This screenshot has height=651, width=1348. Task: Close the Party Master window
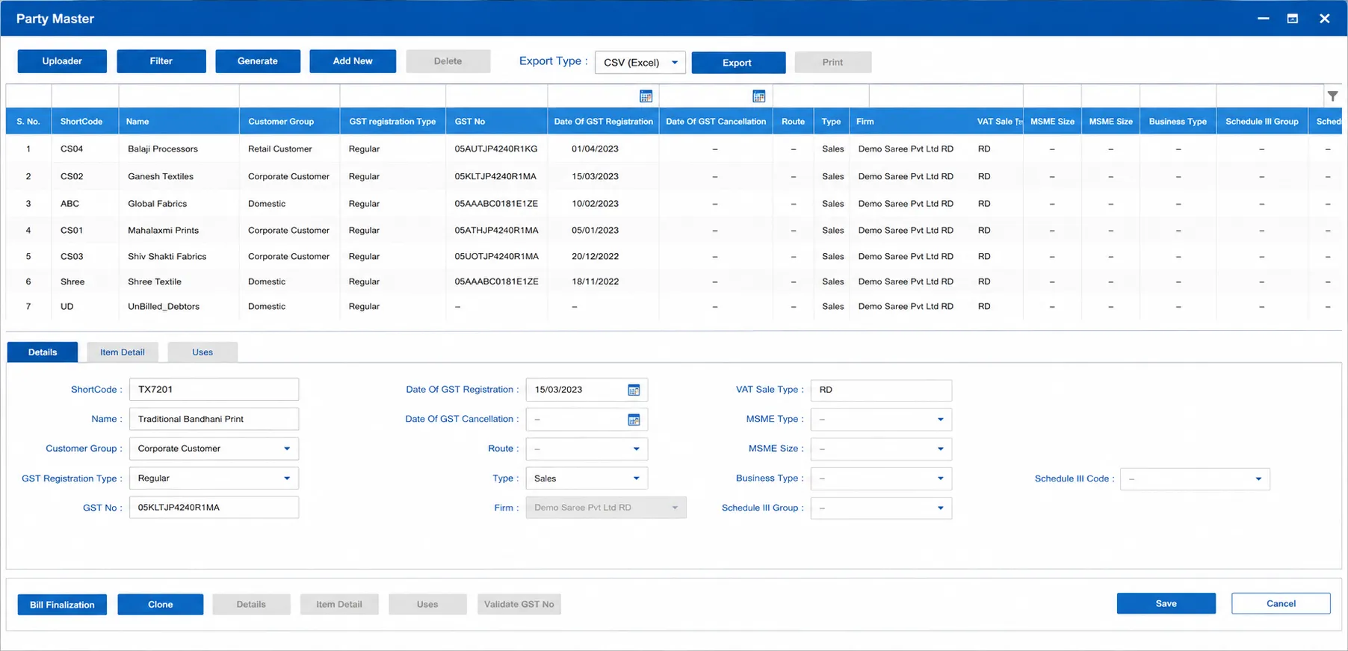(1325, 19)
